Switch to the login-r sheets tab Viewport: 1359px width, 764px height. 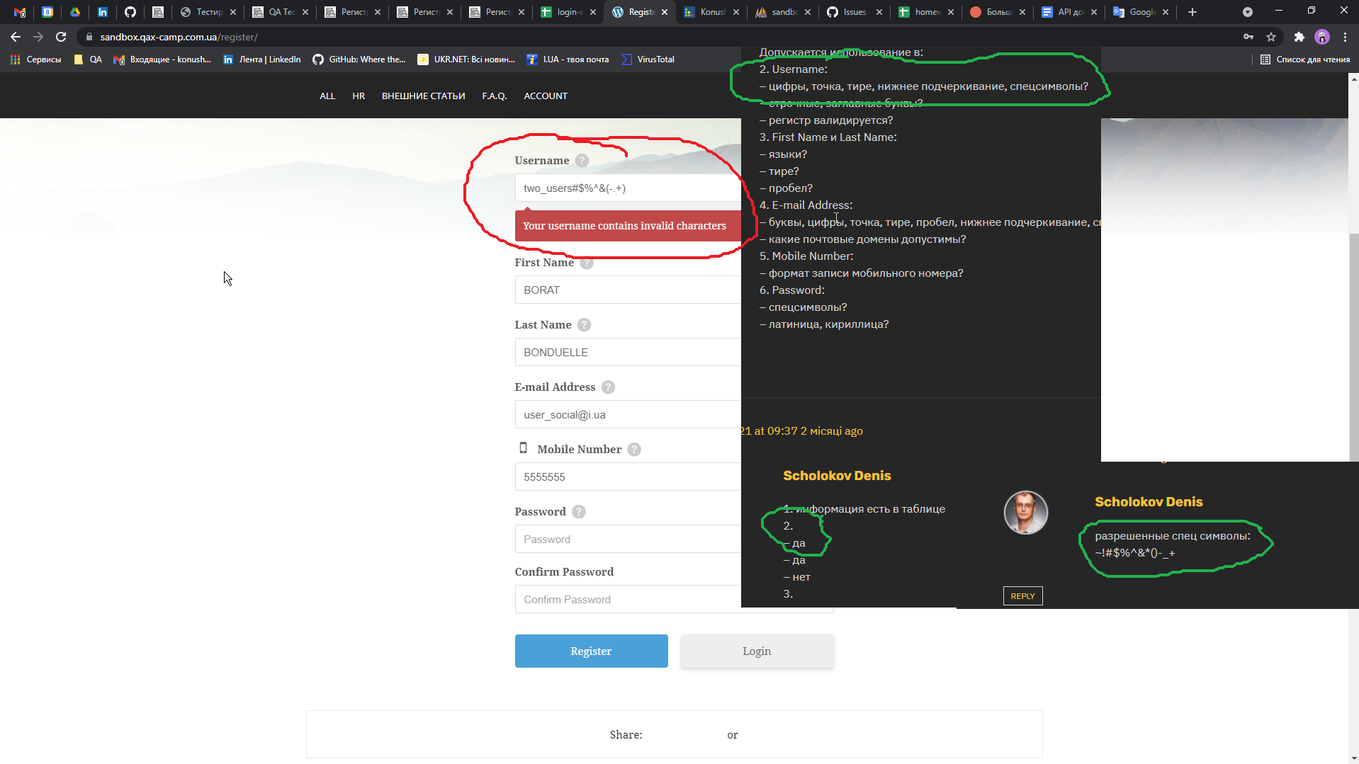tap(569, 12)
